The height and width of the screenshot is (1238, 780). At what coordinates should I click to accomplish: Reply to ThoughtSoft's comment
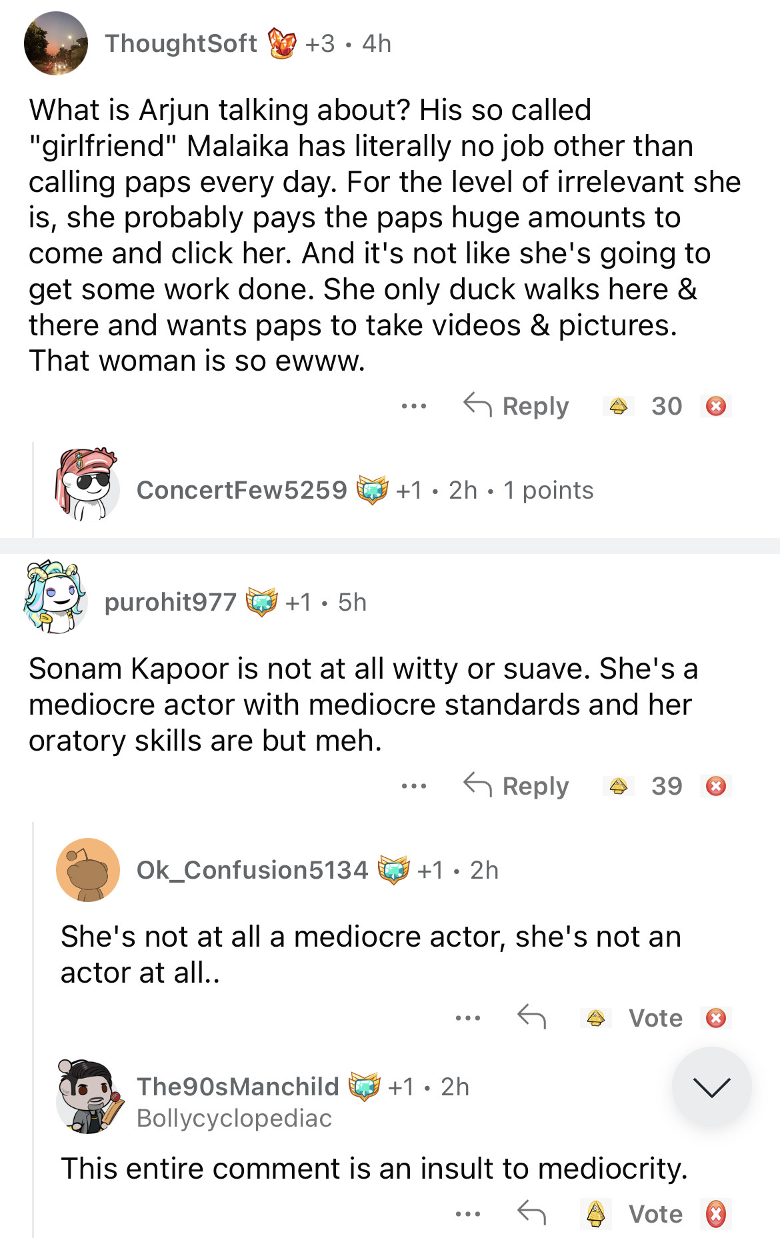[517, 406]
